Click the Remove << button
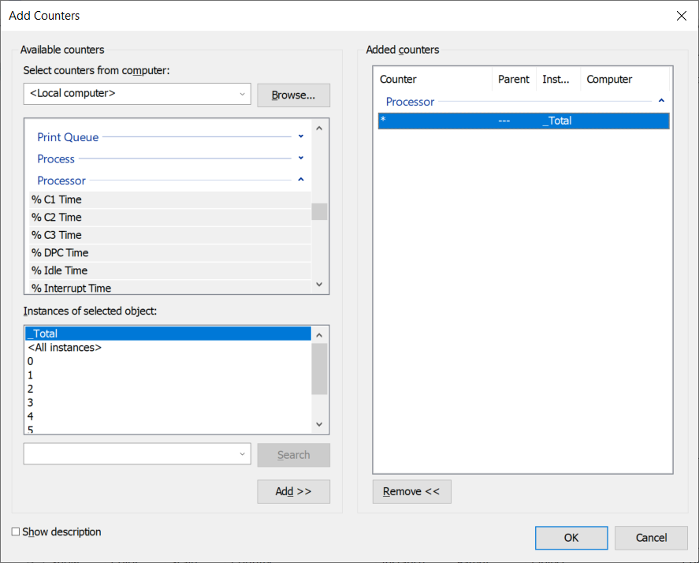This screenshot has height=563, width=699. click(412, 491)
